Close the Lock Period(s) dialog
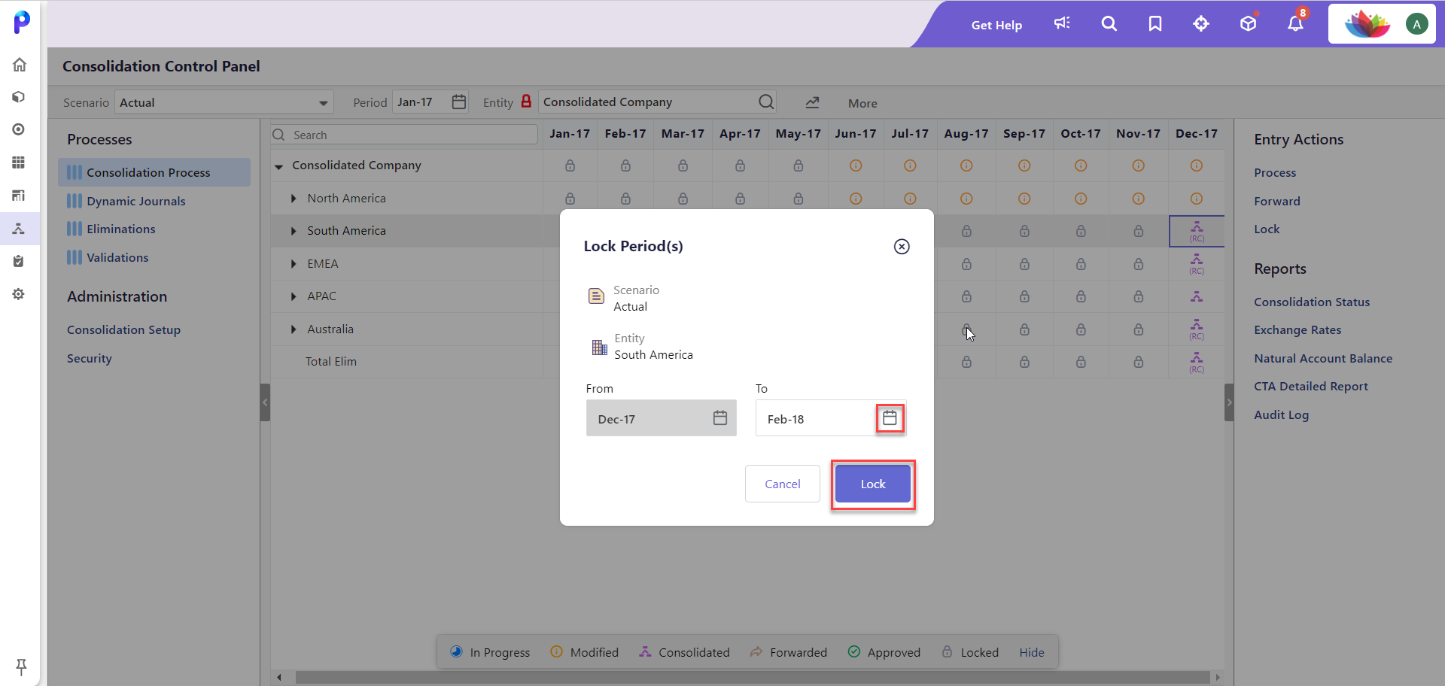Image resolution: width=1445 pixels, height=686 pixels. [x=902, y=247]
